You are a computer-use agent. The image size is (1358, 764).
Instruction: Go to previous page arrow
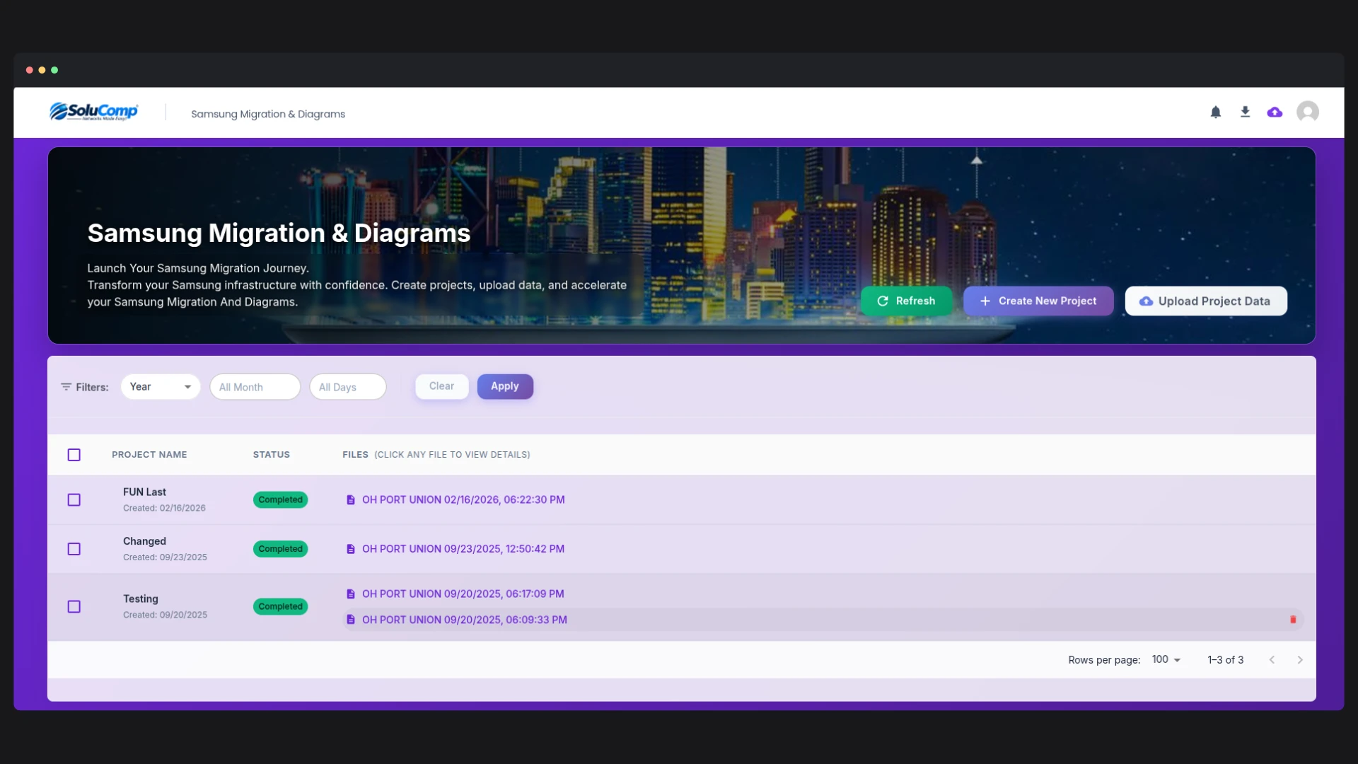[x=1272, y=660]
